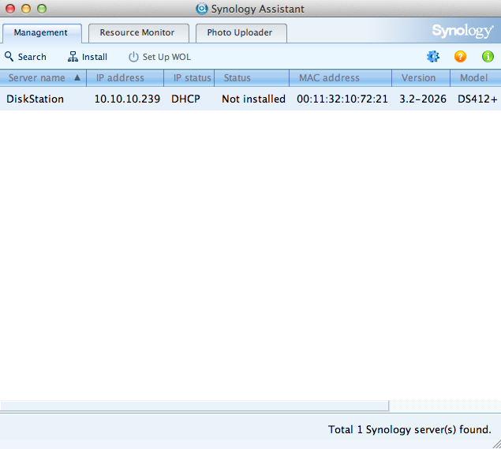Click the Synology logo
This screenshot has width=501, height=449.
pos(462,31)
